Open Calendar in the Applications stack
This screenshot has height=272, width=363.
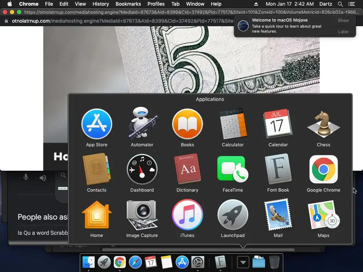tap(278, 124)
